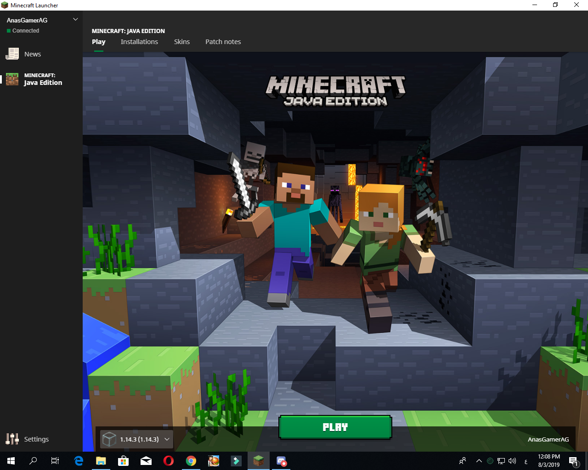Viewport: 588px width, 470px height.
Task: Close the Minecraft Launcher window
Action: 577,5
